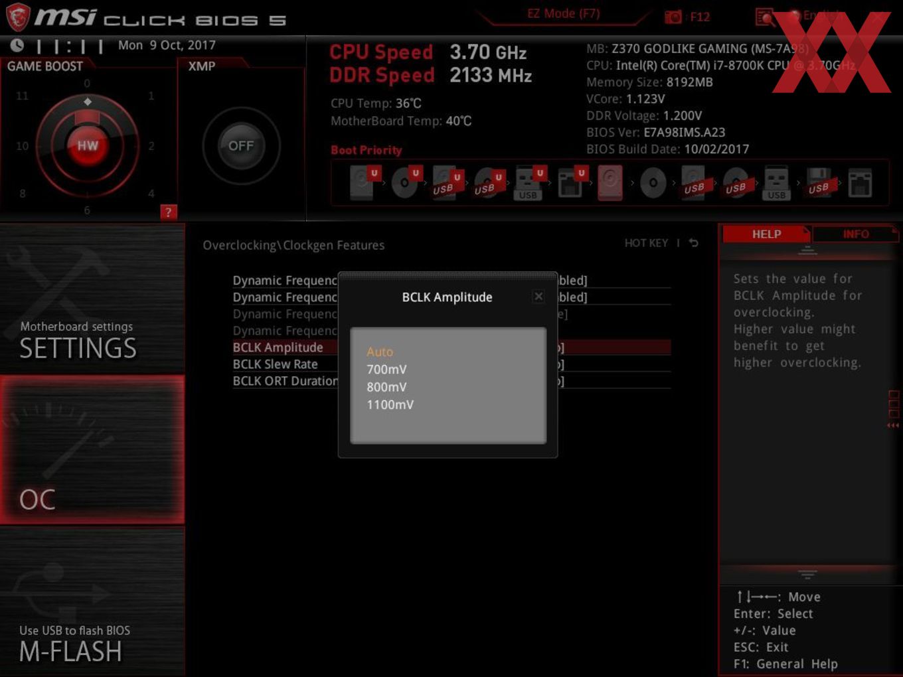Select the UEFI USB CD/DVD boot icon
The image size is (903, 677).
click(488, 182)
